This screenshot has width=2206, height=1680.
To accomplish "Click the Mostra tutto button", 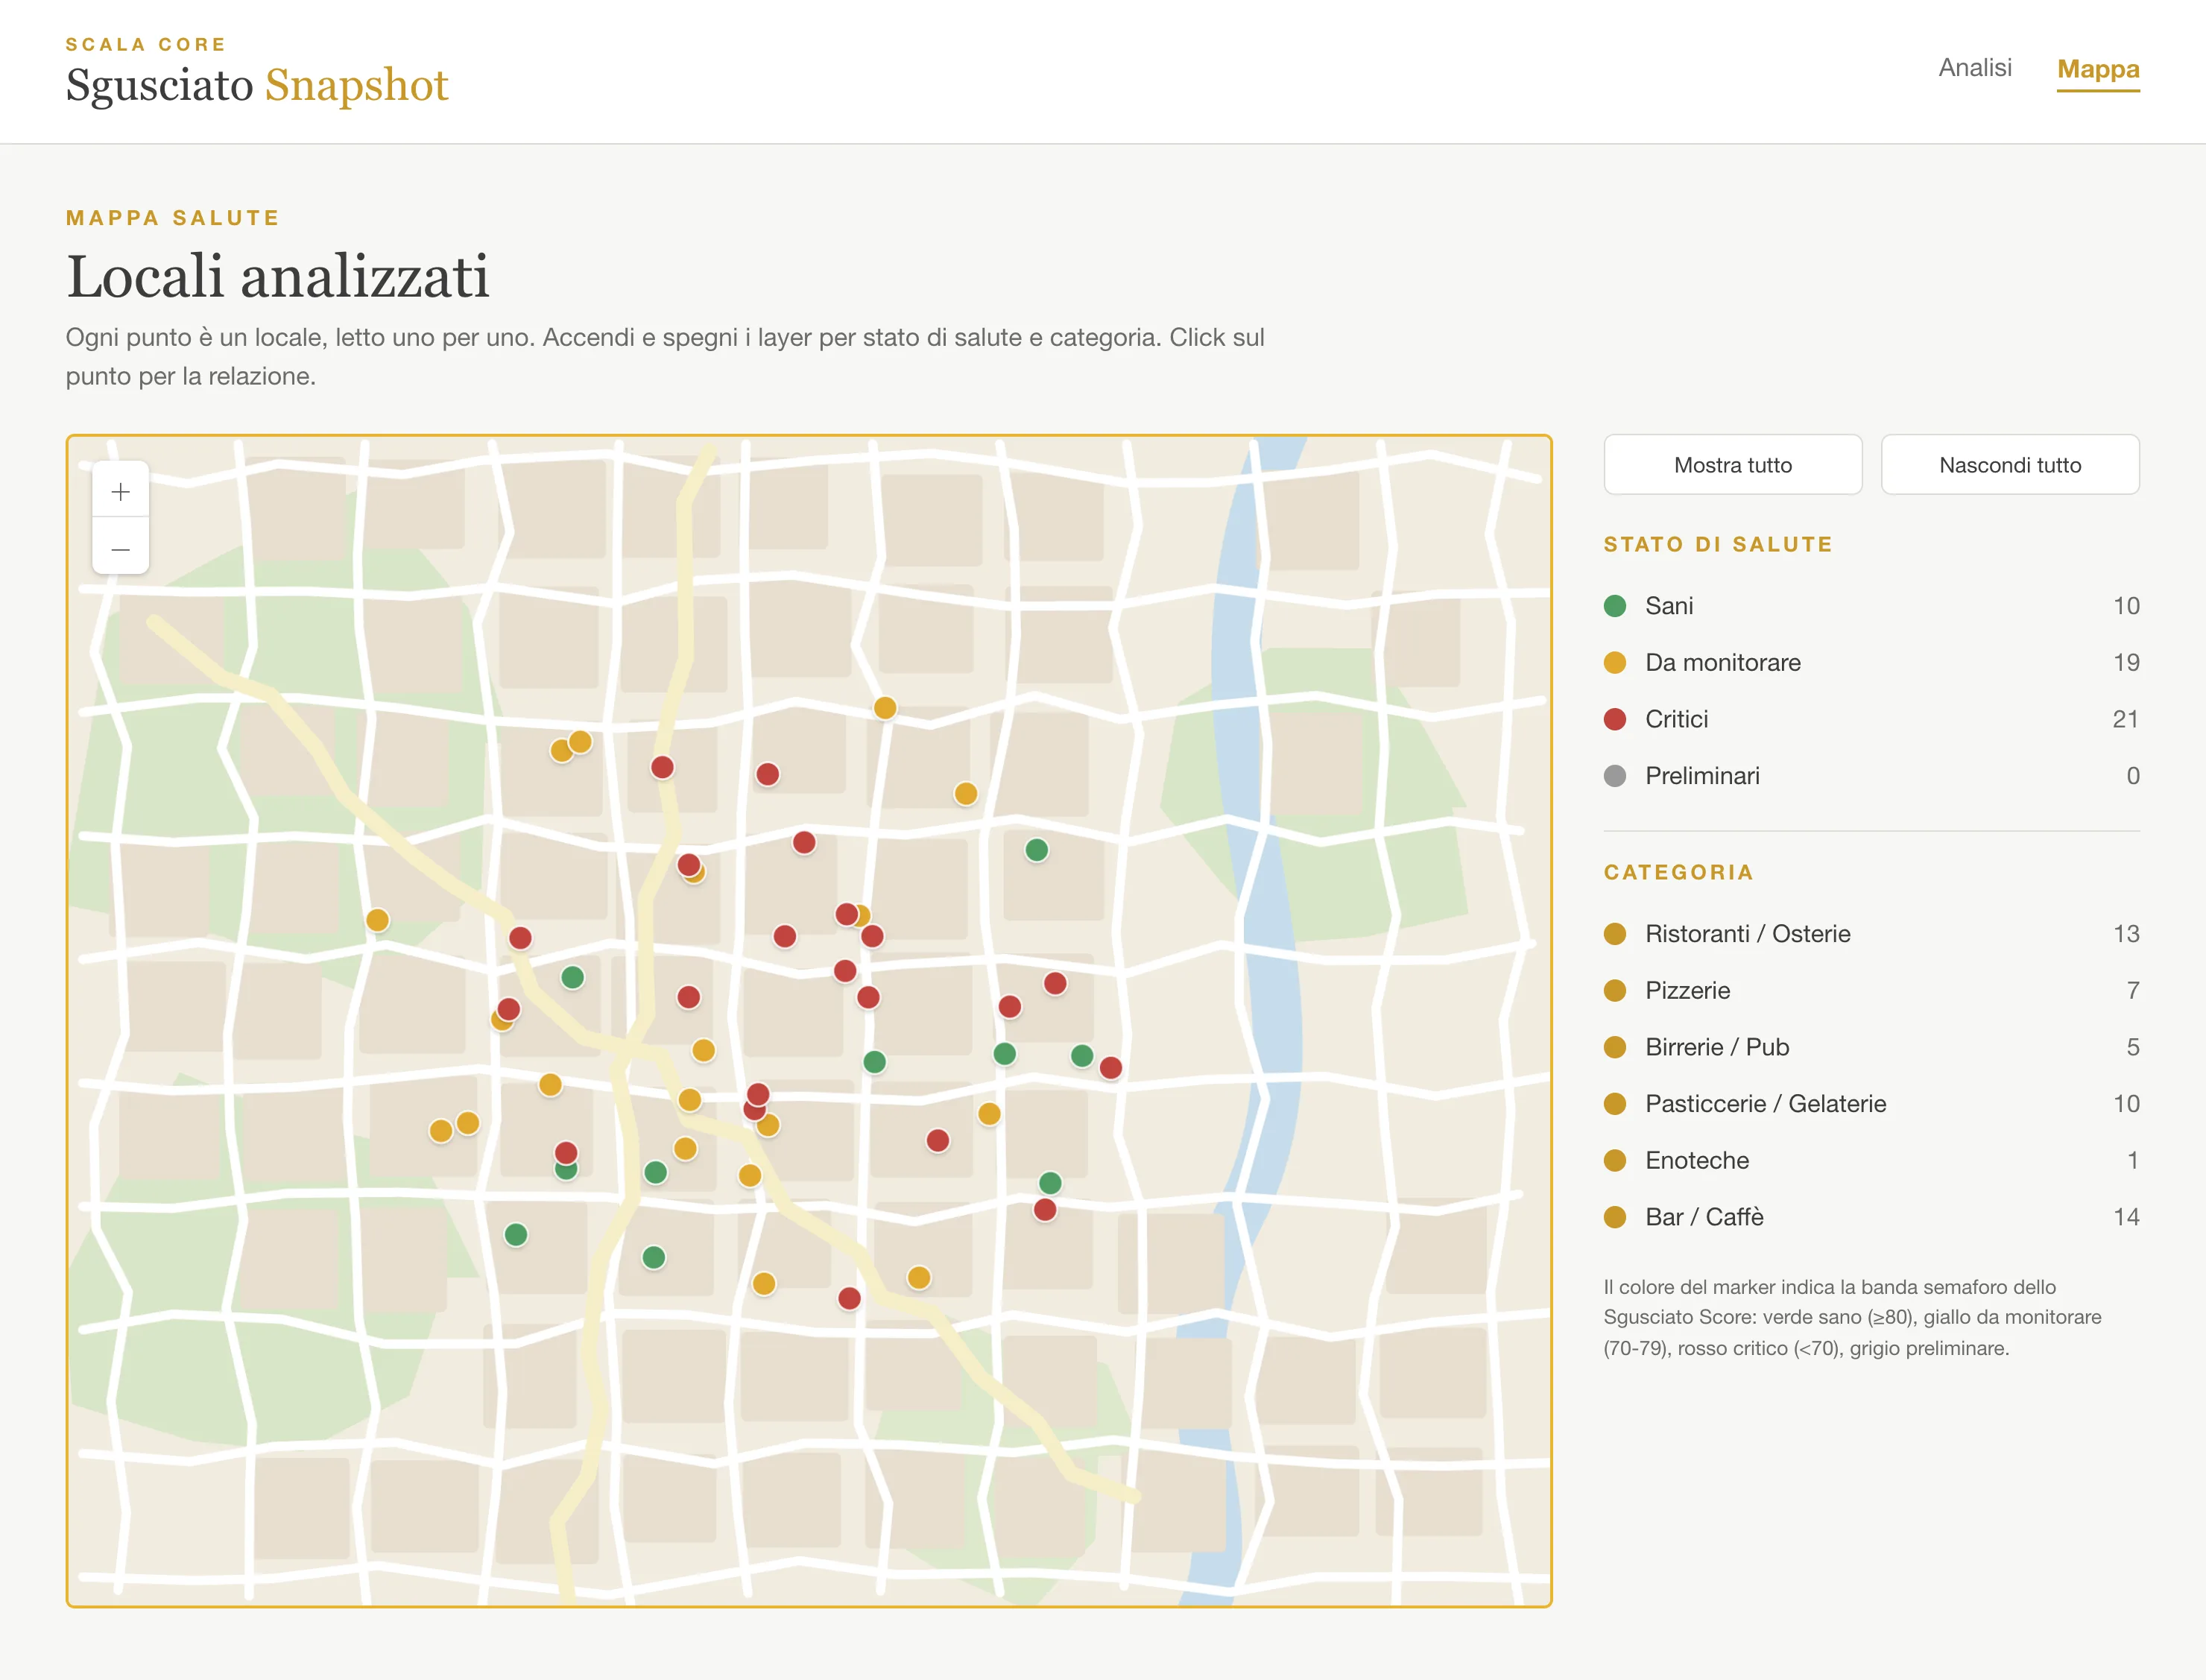I will click(1732, 464).
